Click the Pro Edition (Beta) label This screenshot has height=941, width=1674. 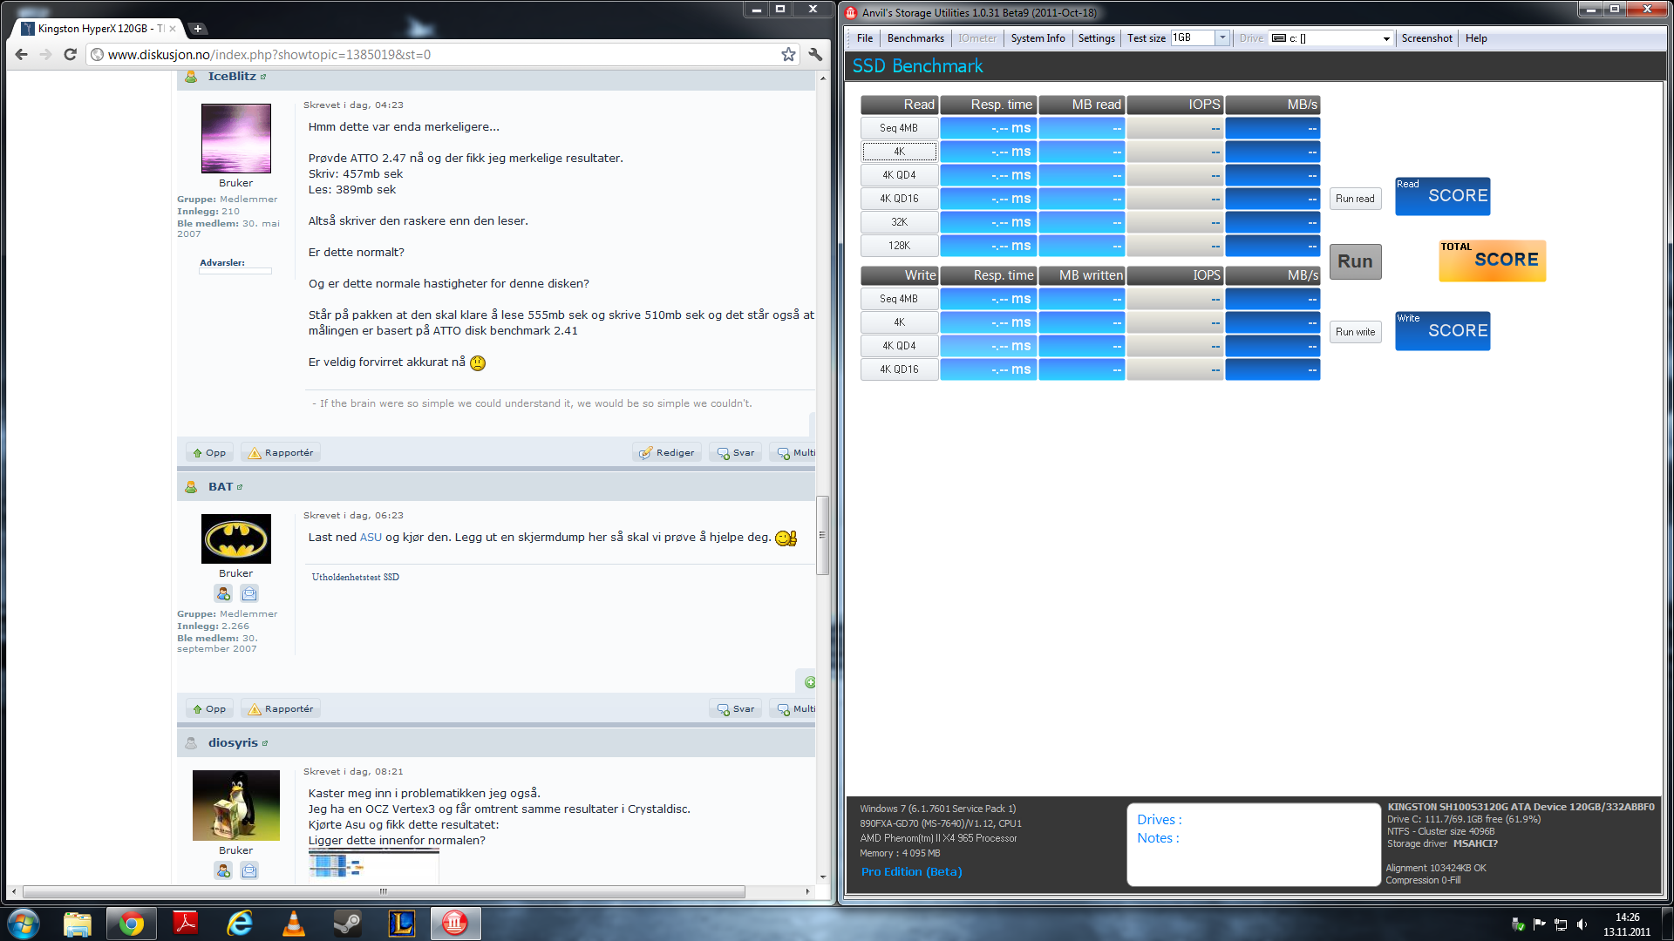911,871
